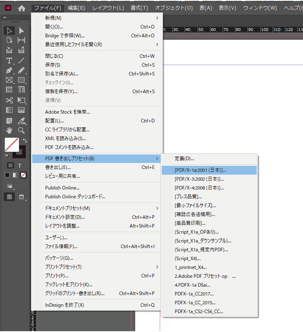Swap fill and stroke arrows
This screenshot has width=303, height=332.
coord(25,141)
